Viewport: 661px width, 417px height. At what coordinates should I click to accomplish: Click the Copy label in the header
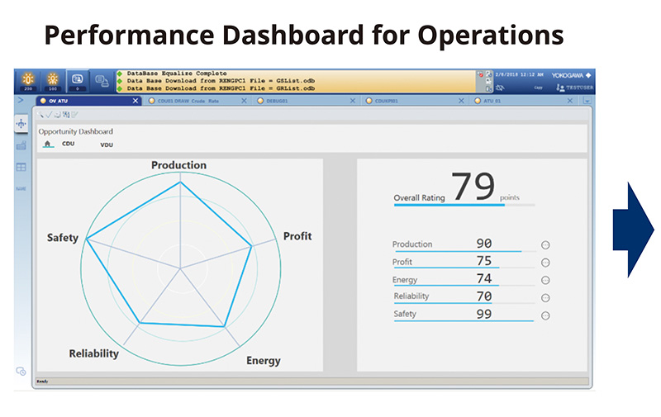click(x=539, y=88)
